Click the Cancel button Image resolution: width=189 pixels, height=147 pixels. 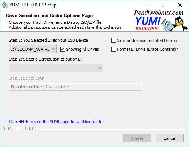tap(170, 138)
